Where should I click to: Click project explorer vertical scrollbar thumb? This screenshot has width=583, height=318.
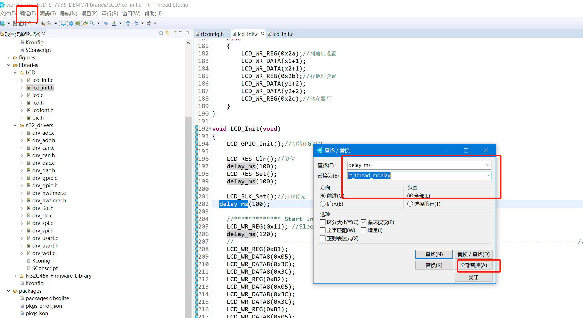click(188, 217)
